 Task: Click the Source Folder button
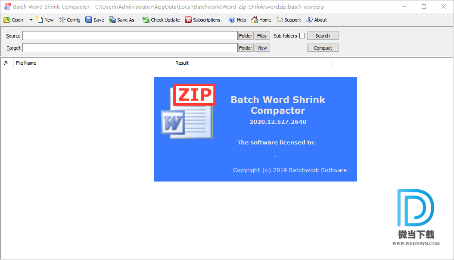pos(246,36)
